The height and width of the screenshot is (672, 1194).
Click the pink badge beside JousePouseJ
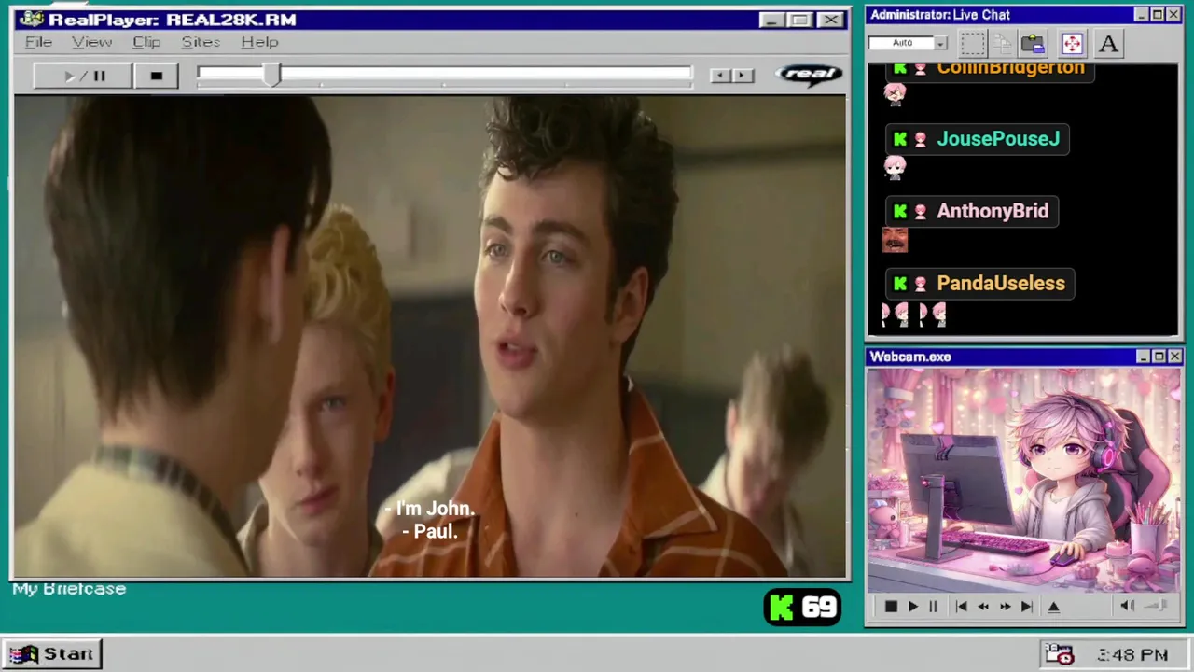point(921,139)
